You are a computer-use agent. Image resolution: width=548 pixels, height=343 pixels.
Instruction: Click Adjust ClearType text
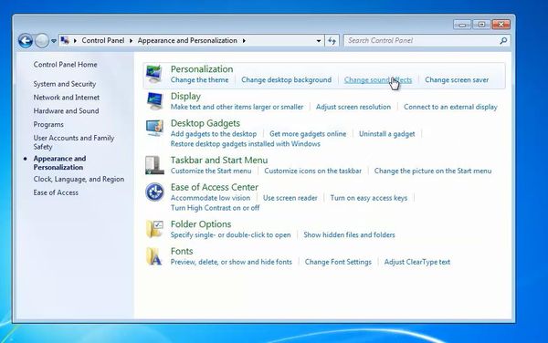[x=417, y=262]
